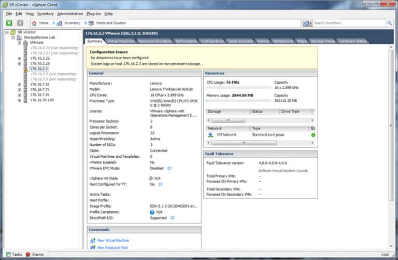Click the VM Network icon
Screen dimensions: 398x260
pos(210,135)
